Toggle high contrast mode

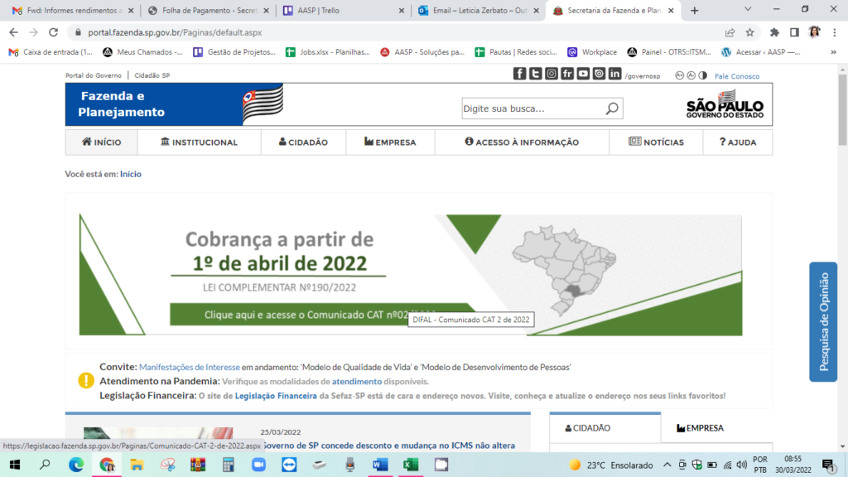702,75
